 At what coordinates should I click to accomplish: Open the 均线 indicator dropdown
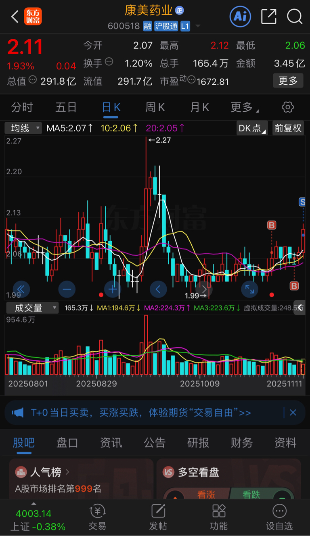(x=23, y=128)
